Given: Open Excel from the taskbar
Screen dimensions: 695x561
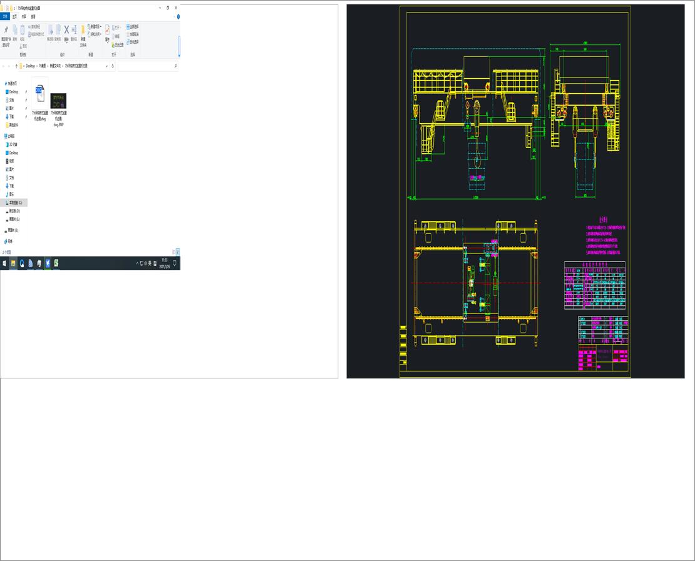Looking at the screenshot, I should coord(58,263).
